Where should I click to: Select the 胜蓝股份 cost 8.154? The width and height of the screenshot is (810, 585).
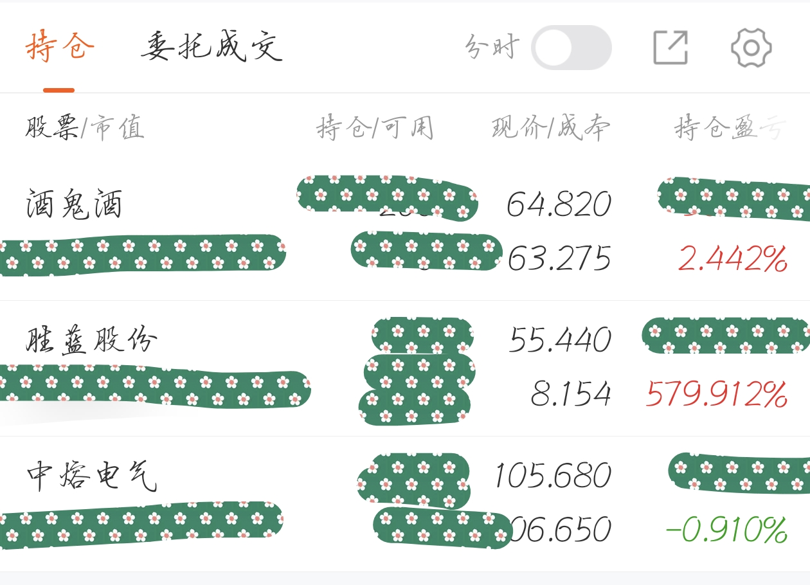[x=571, y=393]
